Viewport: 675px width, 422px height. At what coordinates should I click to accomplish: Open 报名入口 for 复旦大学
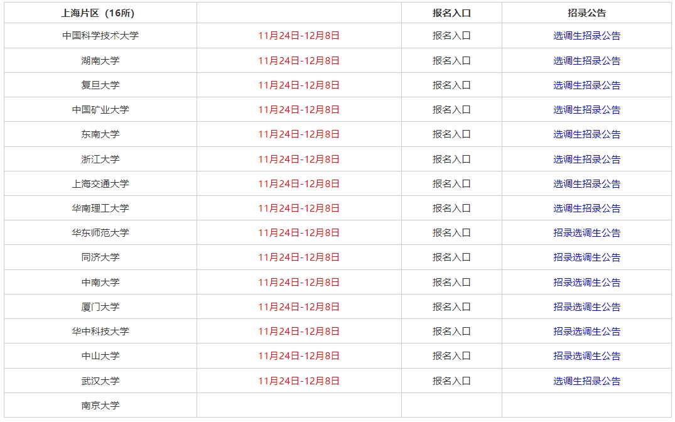[451, 85]
